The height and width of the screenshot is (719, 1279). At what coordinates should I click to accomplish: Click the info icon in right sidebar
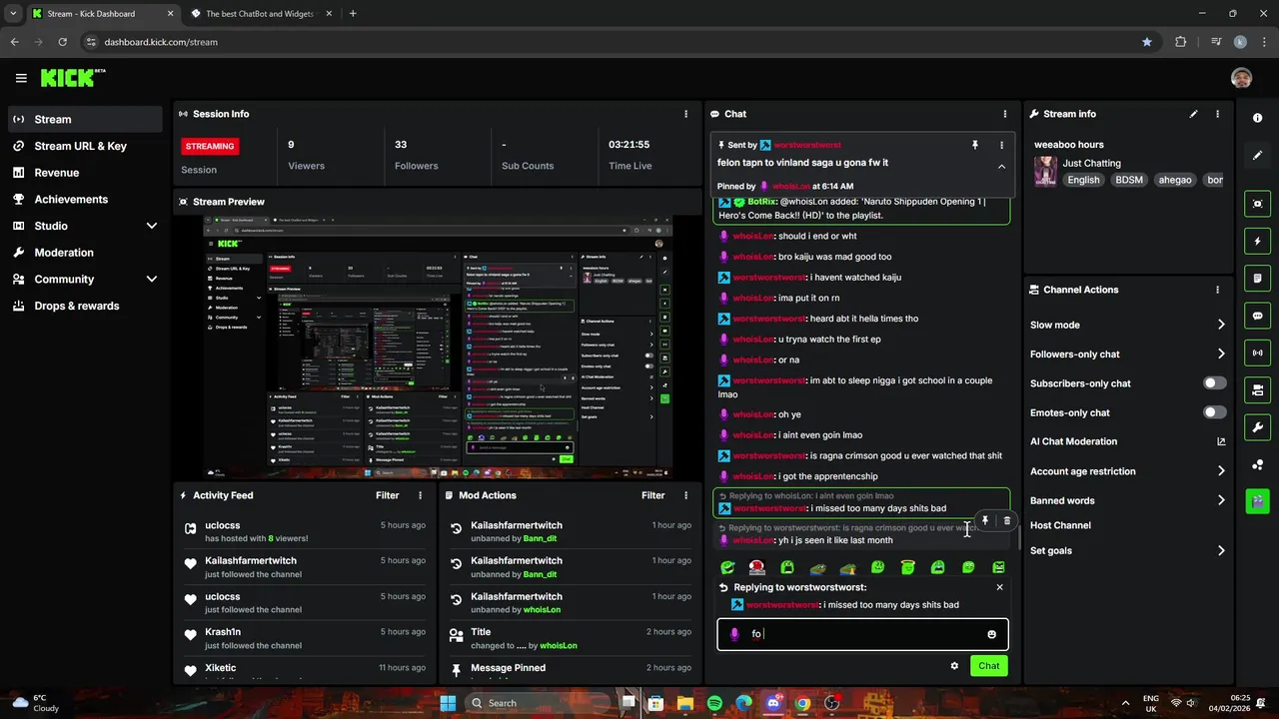(x=1257, y=118)
